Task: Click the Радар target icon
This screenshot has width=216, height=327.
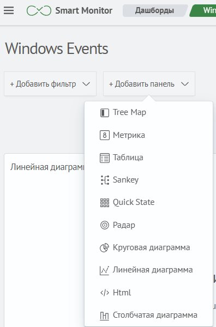Action: [105, 225]
